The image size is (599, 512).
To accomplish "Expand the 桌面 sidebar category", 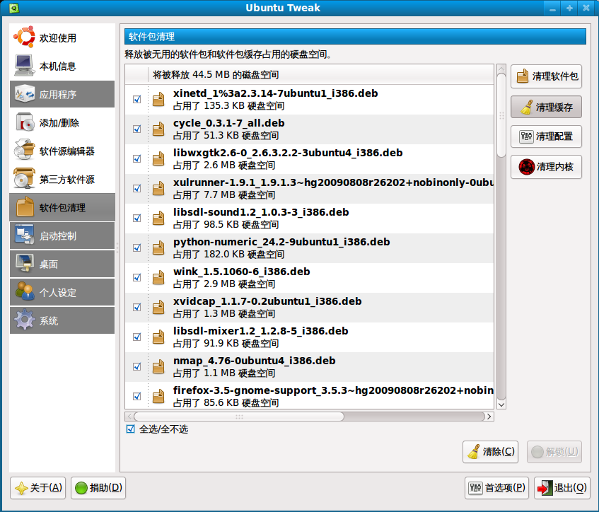I will tap(62, 264).
